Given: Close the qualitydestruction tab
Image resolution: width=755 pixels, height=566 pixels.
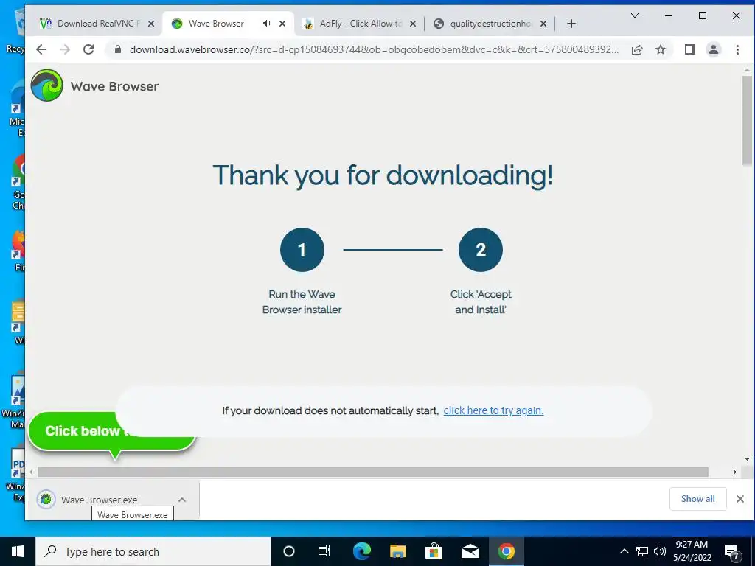Looking at the screenshot, I should point(543,24).
